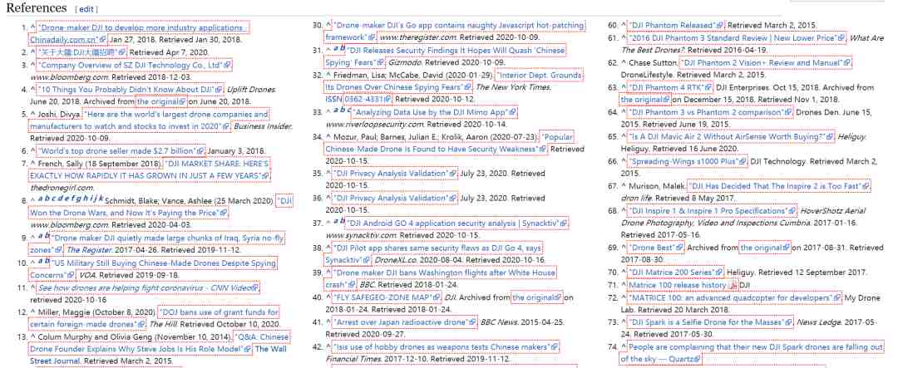Open "10 Things You Probably Didn't Know About DJI" link

tap(131, 89)
